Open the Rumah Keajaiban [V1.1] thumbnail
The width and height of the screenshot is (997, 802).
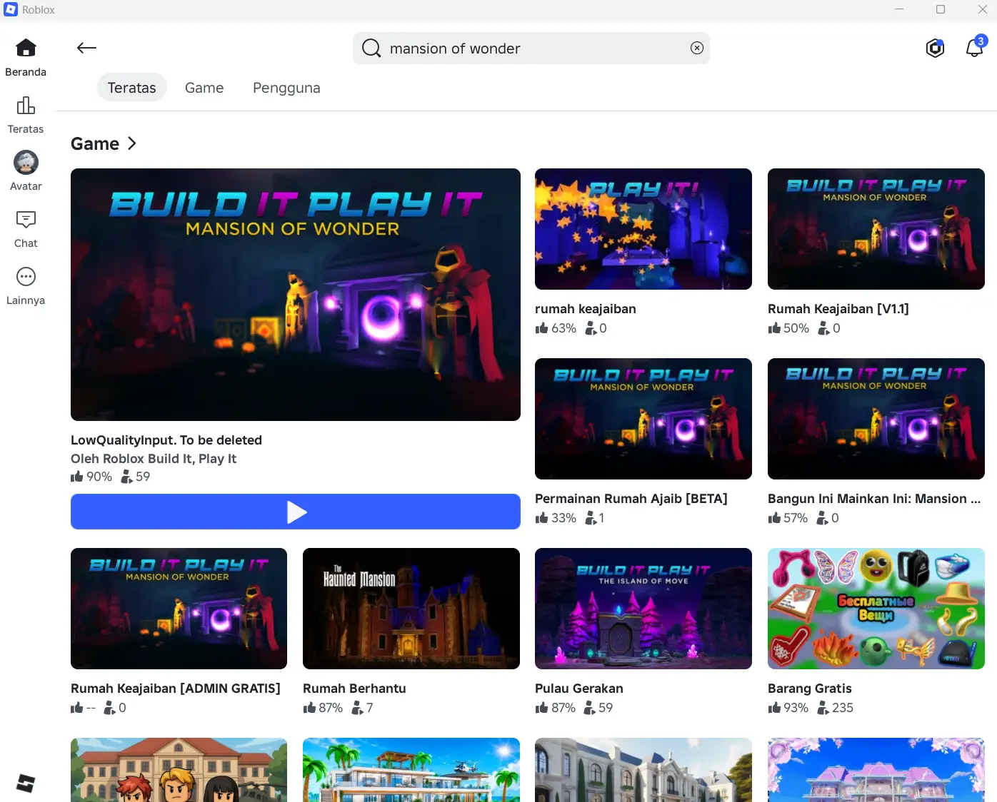click(x=876, y=229)
